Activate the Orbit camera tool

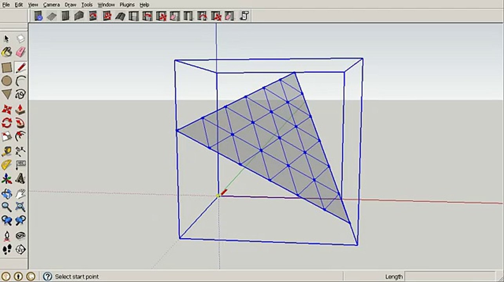[x=7, y=194]
